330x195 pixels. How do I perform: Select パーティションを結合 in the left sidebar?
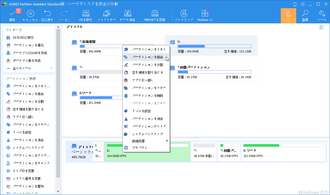28,94
